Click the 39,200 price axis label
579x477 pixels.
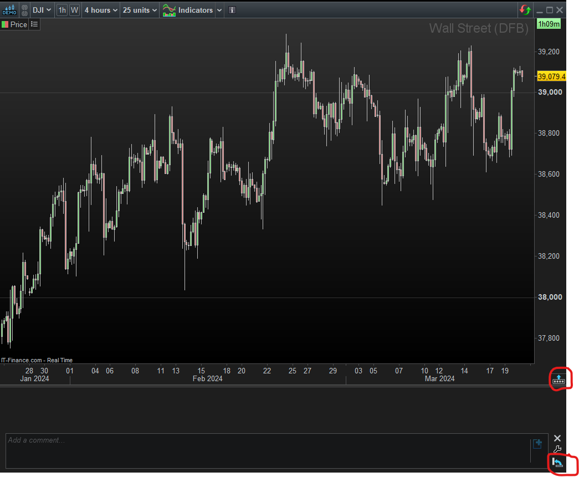(549, 52)
